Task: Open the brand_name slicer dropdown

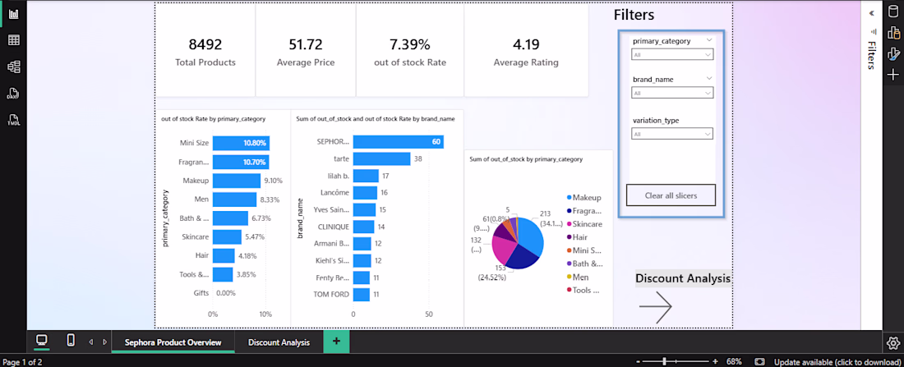Action: [672, 93]
